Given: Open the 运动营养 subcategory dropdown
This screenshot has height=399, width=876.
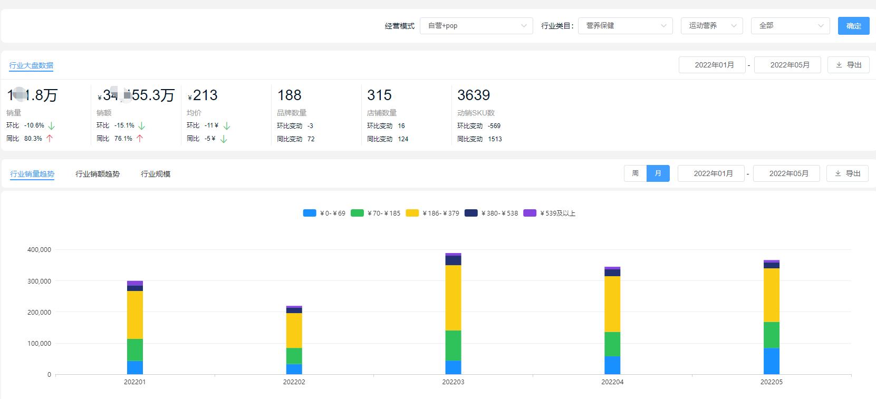Looking at the screenshot, I should 711,26.
